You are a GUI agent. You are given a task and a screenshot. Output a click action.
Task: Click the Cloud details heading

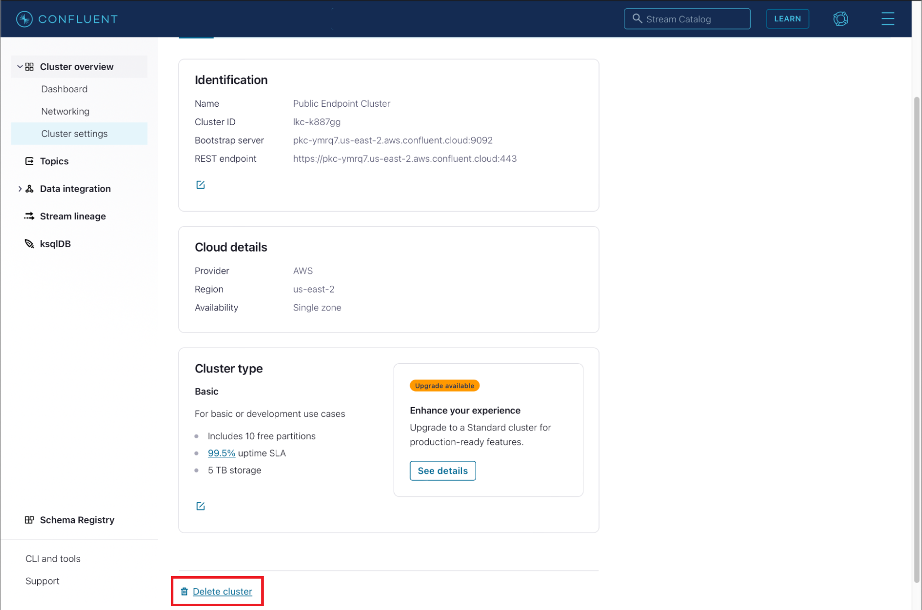coord(231,247)
